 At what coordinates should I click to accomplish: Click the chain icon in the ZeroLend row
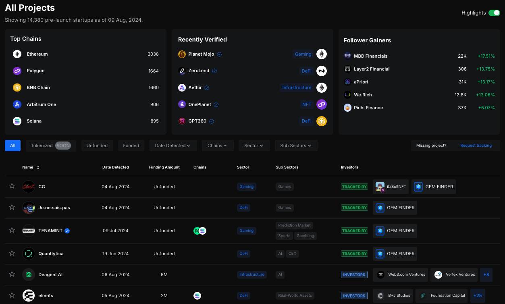[322, 71]
